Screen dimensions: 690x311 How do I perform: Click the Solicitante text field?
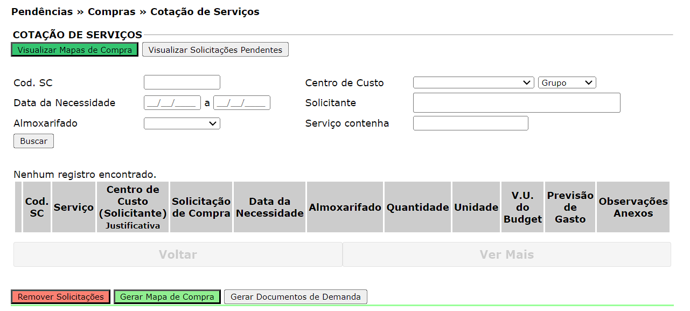click(x=516, y=103)
